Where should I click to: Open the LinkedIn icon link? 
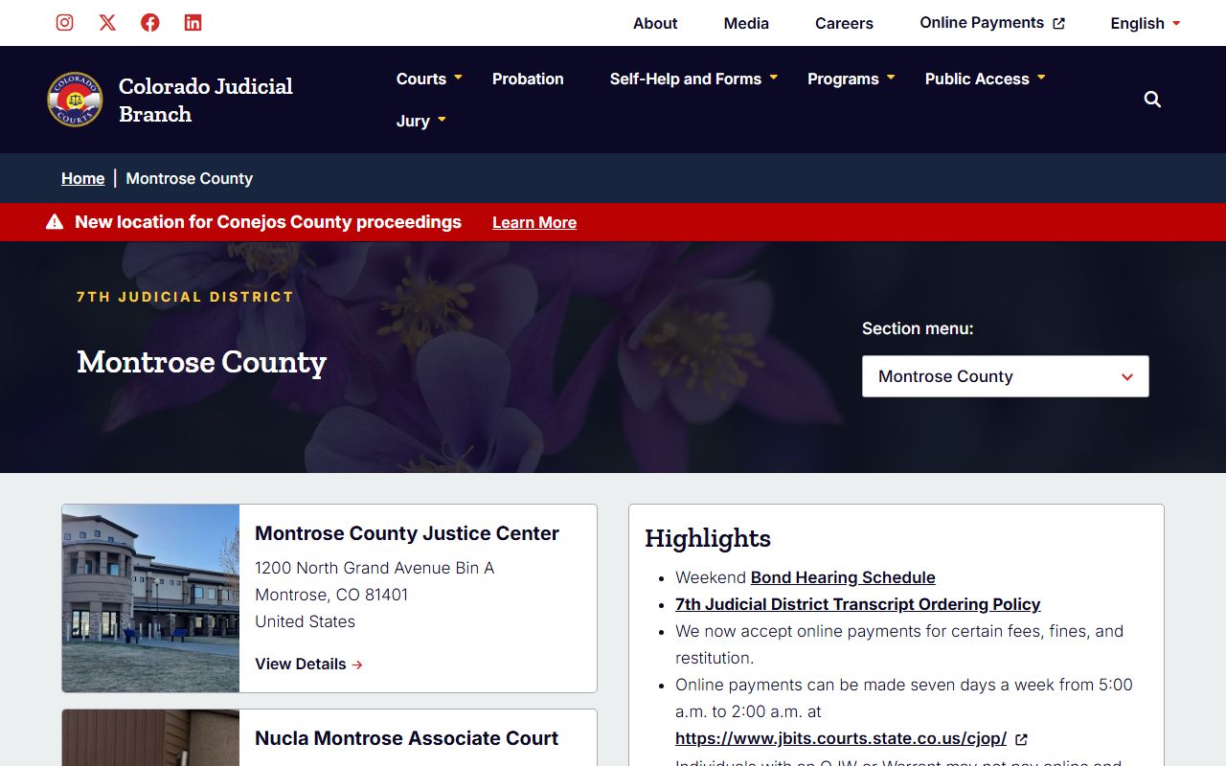tap(193, 23)
